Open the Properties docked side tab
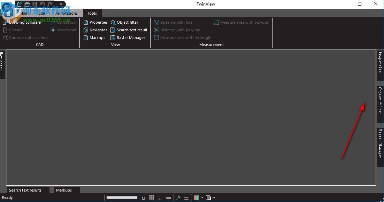 (x=380, y=65)
